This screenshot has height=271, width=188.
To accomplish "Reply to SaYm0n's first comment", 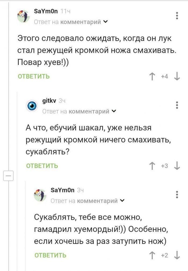I will click(x=34, y=76).
